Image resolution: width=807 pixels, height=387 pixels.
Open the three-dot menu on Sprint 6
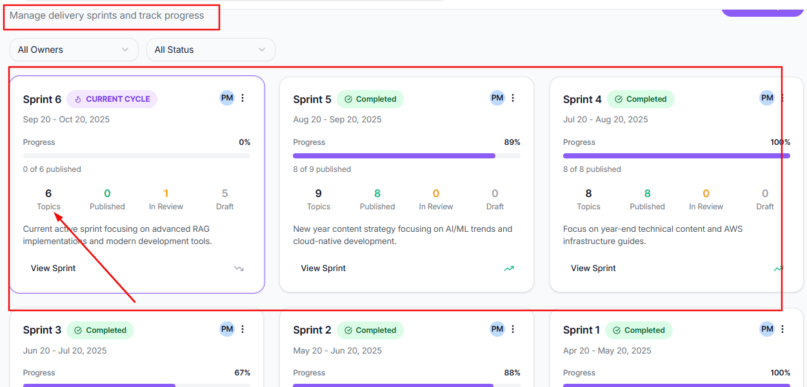pos(242,97)
